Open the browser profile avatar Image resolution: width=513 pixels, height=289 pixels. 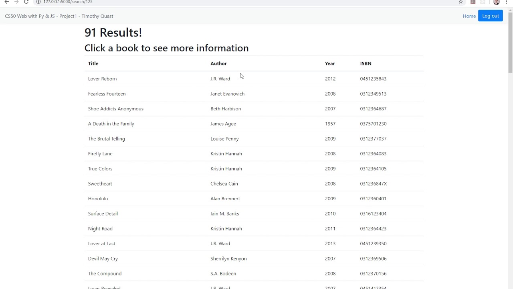click(496, 2)
